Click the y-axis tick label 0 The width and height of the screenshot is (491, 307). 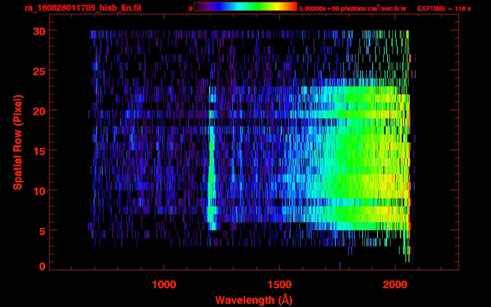[42, 266]
